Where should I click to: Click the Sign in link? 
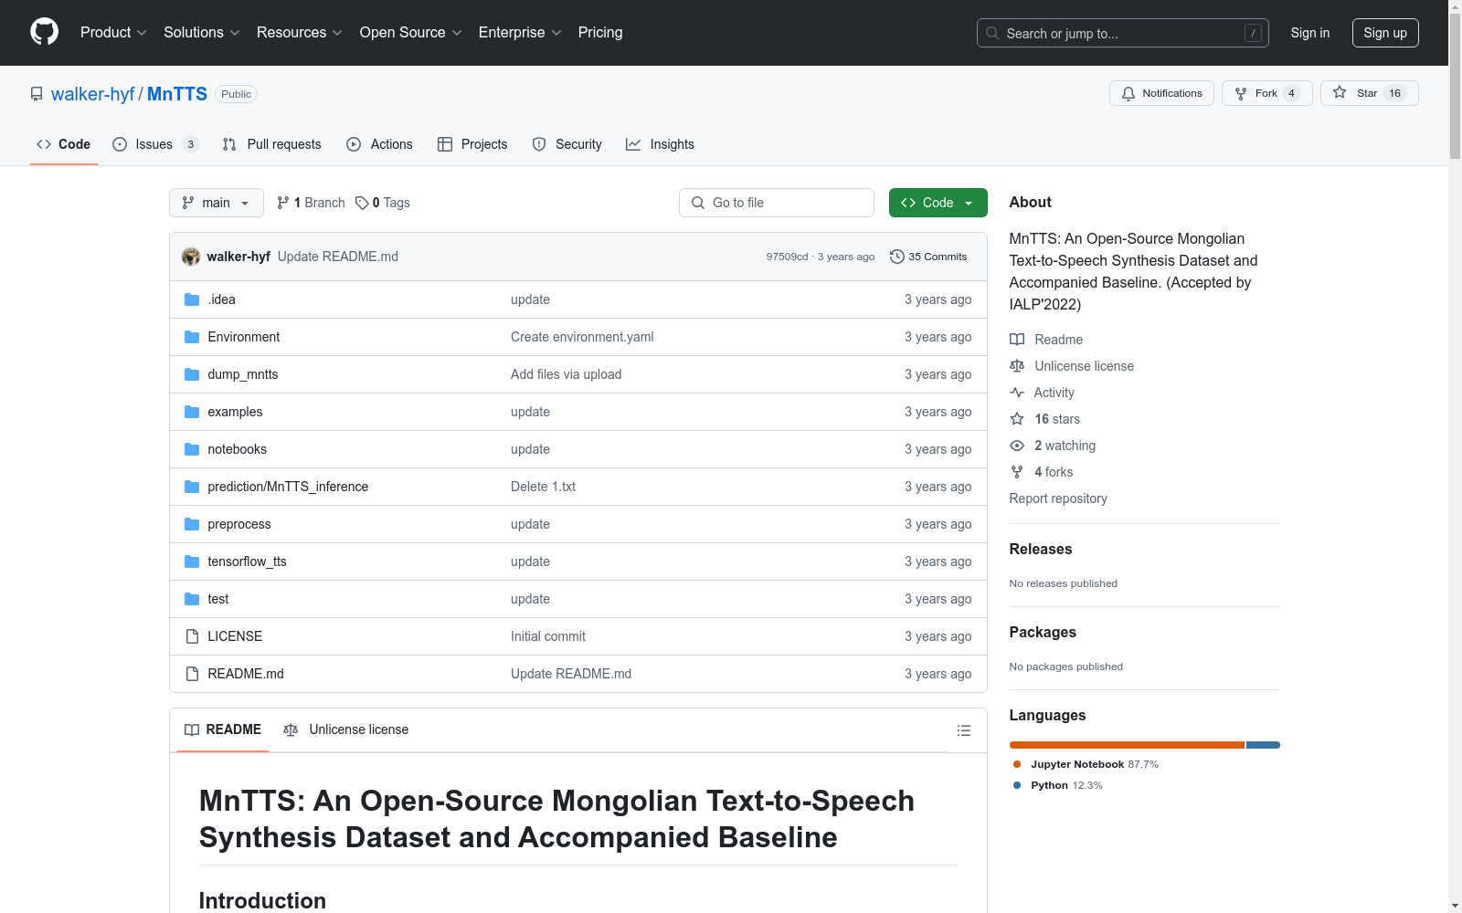pyautogui.click(x=1310, y=33)
